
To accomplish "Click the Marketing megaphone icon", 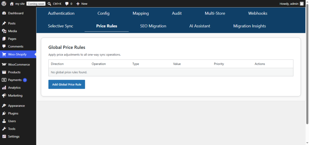I will click(4, 96).
